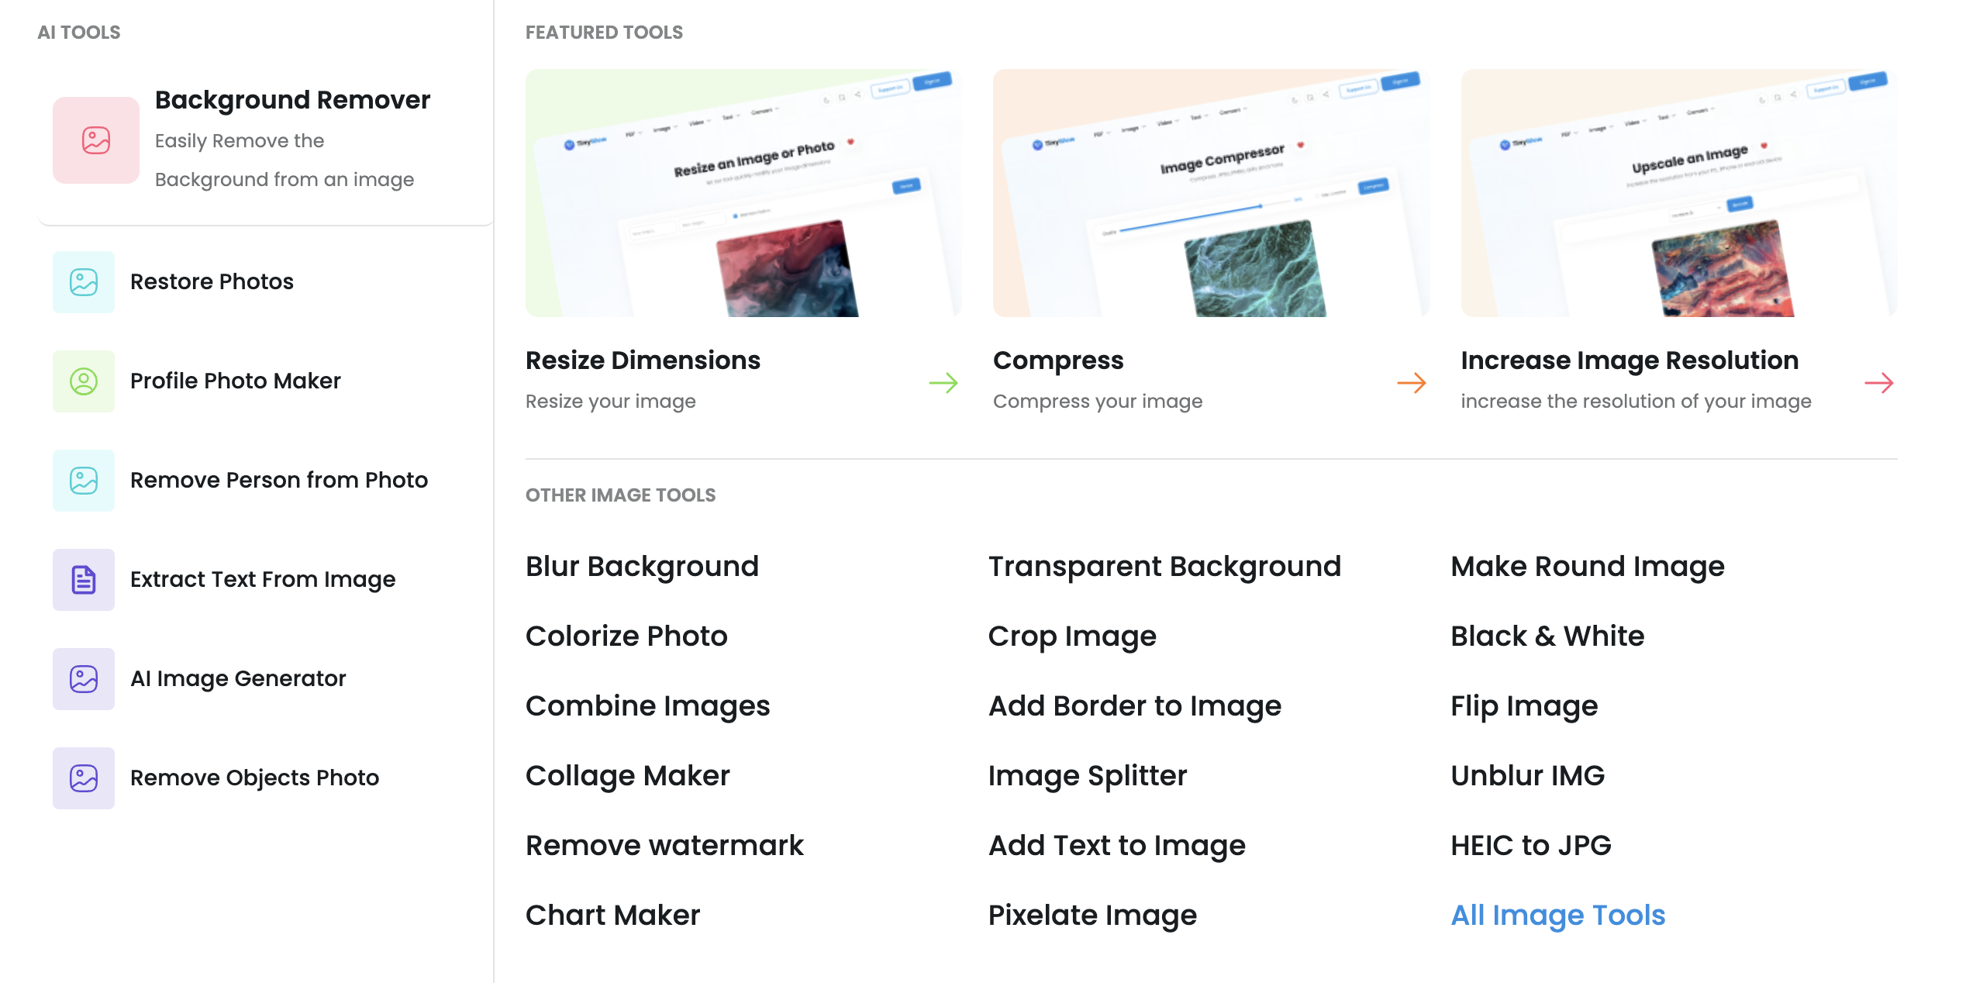Open the Transparent Background tool
The width and height of the screenshot is (1983, 983).
[x=1164, y=567]
